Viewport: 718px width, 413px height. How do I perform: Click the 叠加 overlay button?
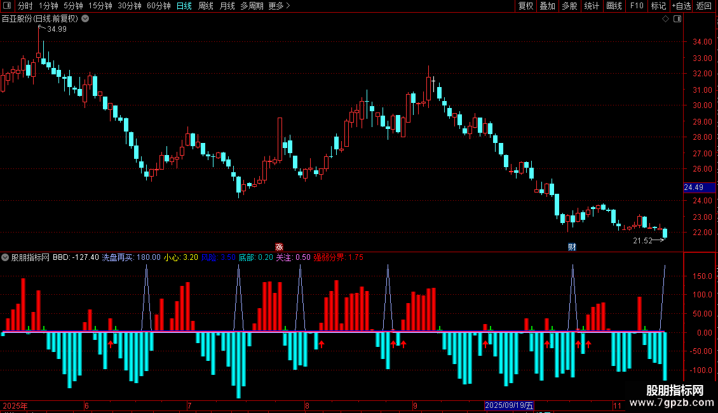tap(547, 6)
